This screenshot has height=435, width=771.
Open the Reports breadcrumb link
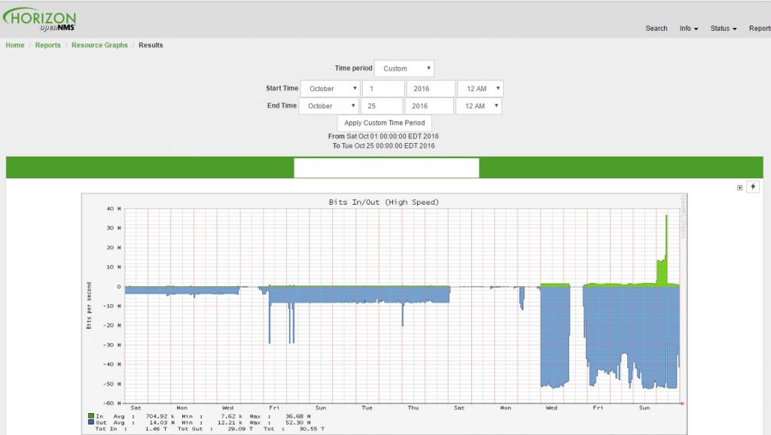pyautogui.click(x=47, y=44)
